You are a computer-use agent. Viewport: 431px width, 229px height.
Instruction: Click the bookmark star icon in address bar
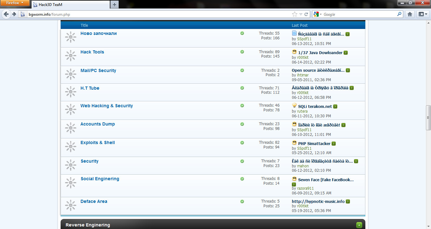click(295, 14)
